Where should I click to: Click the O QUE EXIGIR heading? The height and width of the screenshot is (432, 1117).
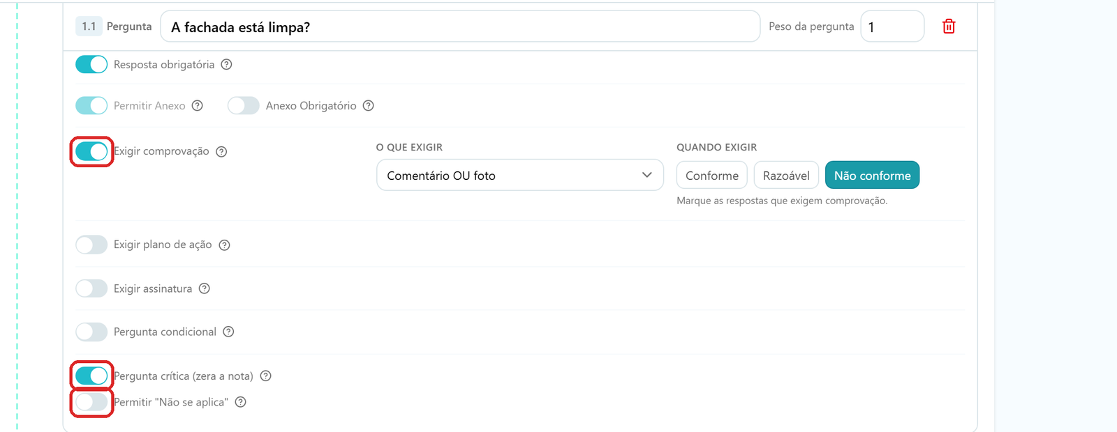[x=409, y=147]
